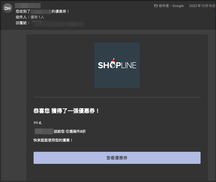Click the 收件匣 - Google mailbox label
This screenshot has width=216, height=182.
(171, 6)
